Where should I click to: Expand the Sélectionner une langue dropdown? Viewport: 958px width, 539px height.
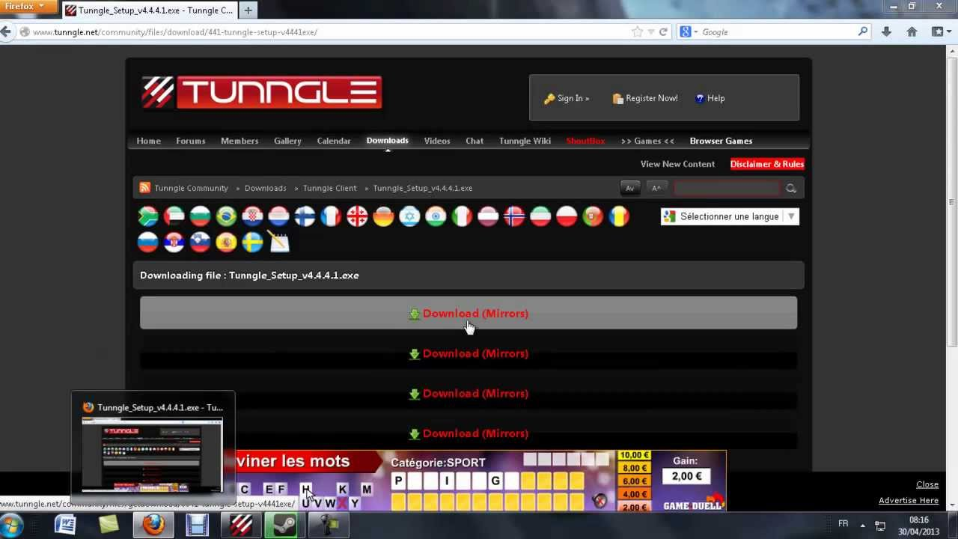[730, 216]
